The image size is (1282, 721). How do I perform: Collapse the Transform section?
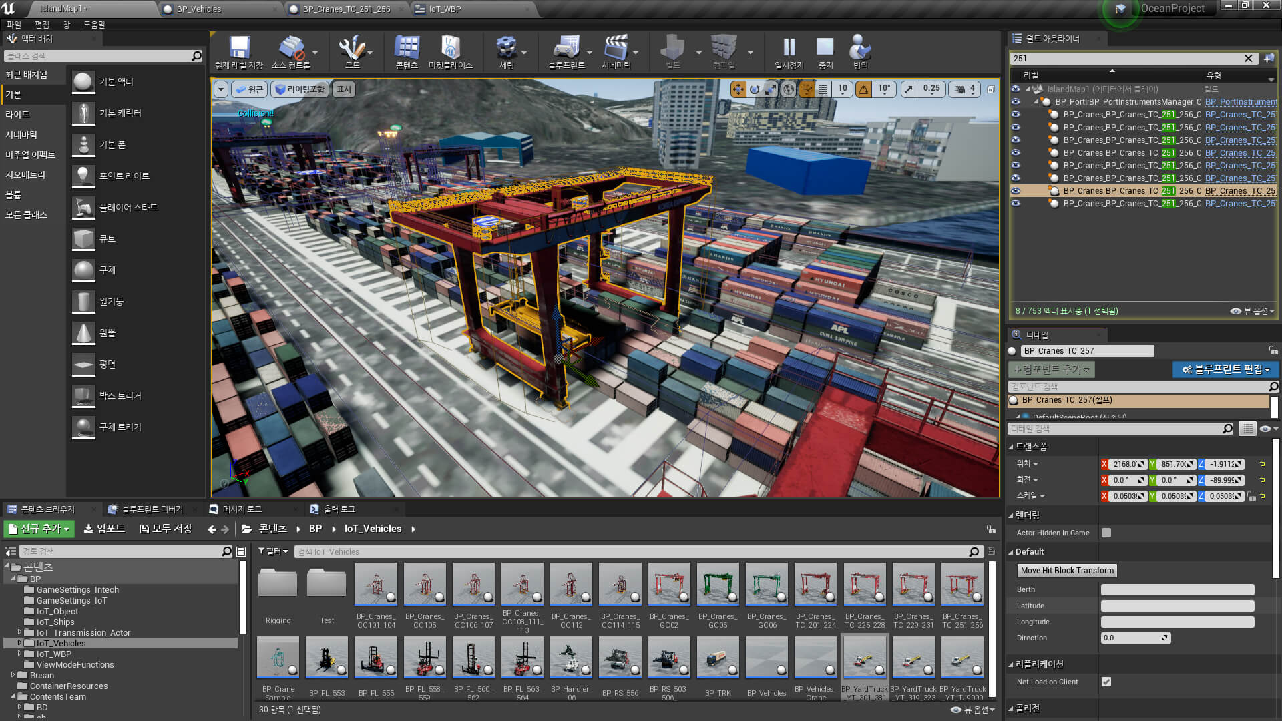point(1011,447)
